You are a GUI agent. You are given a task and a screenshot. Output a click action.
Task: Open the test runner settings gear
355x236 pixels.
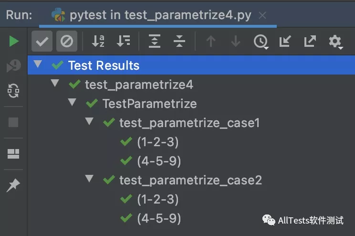[x=335, y=42]
